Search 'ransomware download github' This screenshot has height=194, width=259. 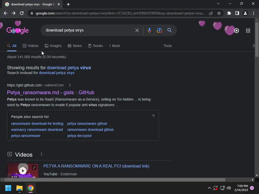coord(90,130)
